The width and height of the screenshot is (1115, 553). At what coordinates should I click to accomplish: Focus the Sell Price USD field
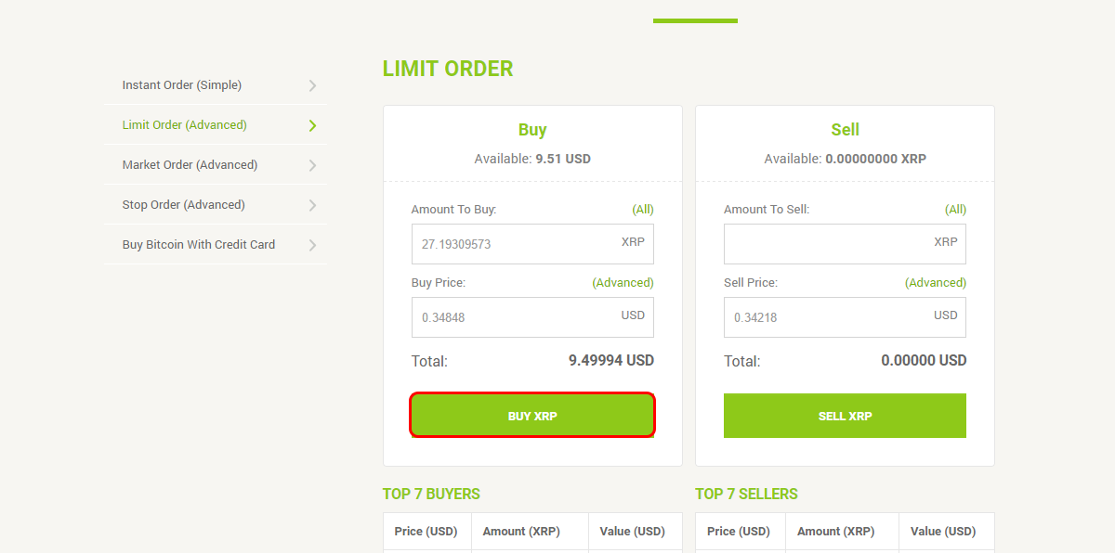tap(845, 317)
